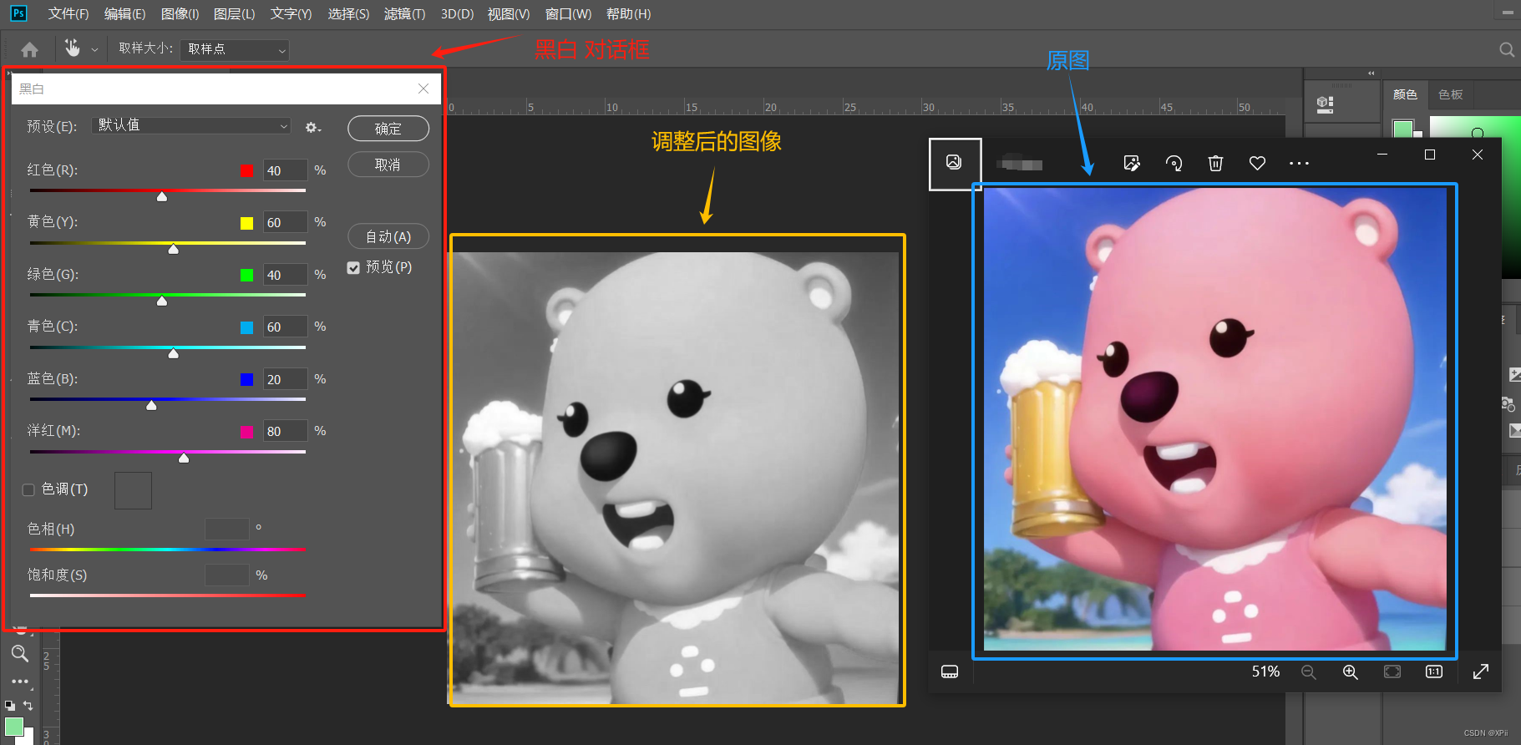Swap foreground and background colors icon
The height and width of the screenshot is (745, 1521).
28,706
